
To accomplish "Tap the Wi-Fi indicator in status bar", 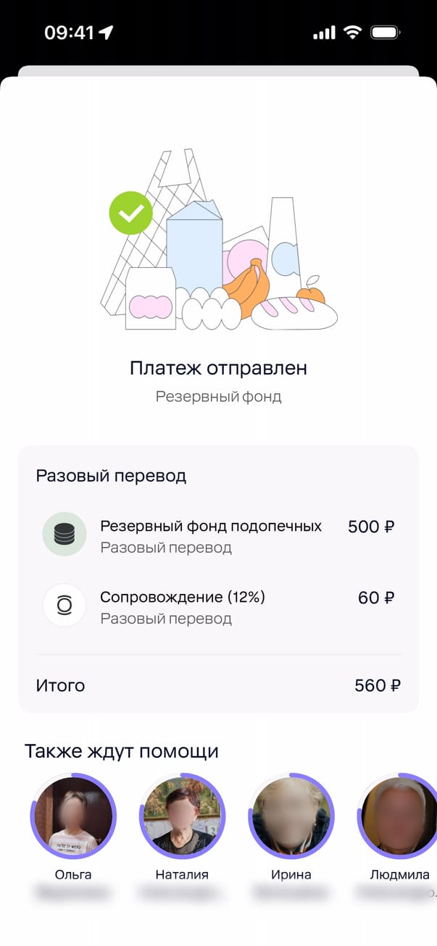I will click(353, 33).
